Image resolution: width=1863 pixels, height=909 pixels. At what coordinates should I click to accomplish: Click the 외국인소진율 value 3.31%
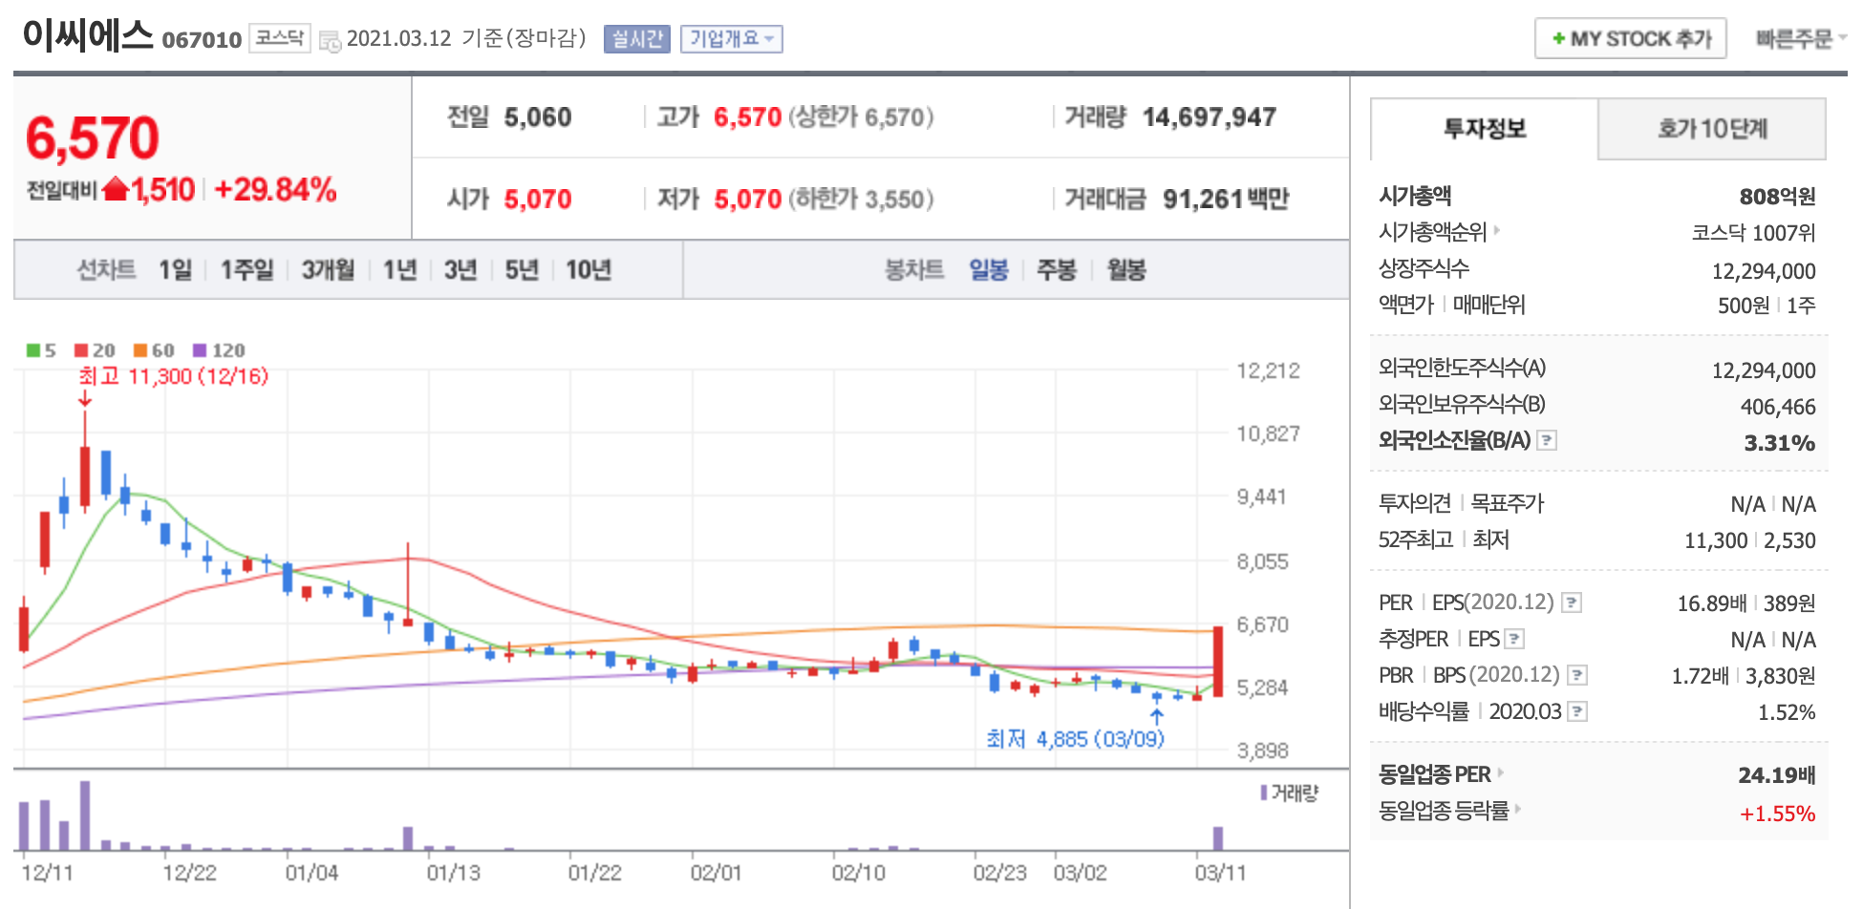pos(1779,443)
